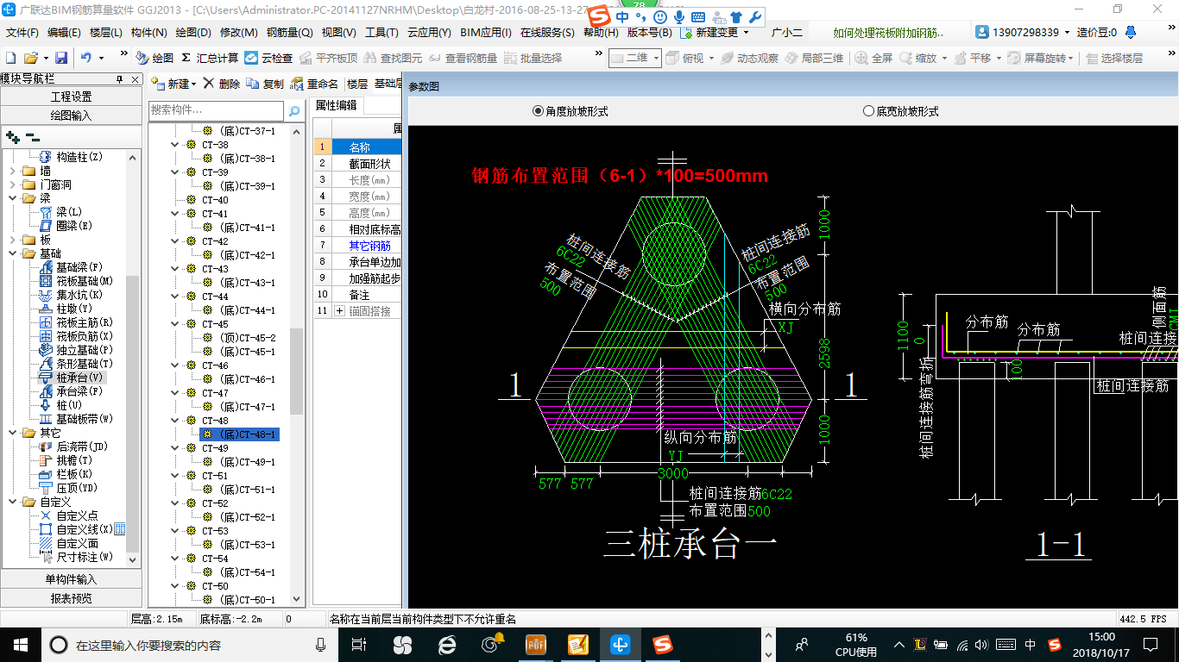Click the 搜索构件 search field

tap(216, 110)
